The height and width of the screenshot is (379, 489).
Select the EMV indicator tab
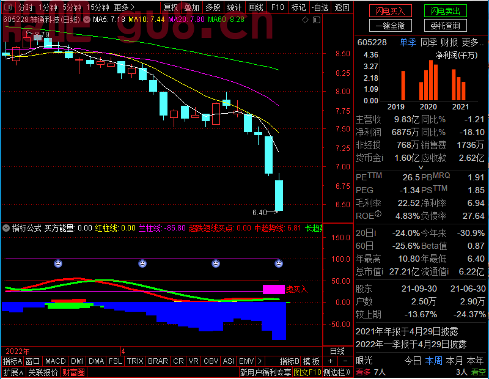point(246,361)
